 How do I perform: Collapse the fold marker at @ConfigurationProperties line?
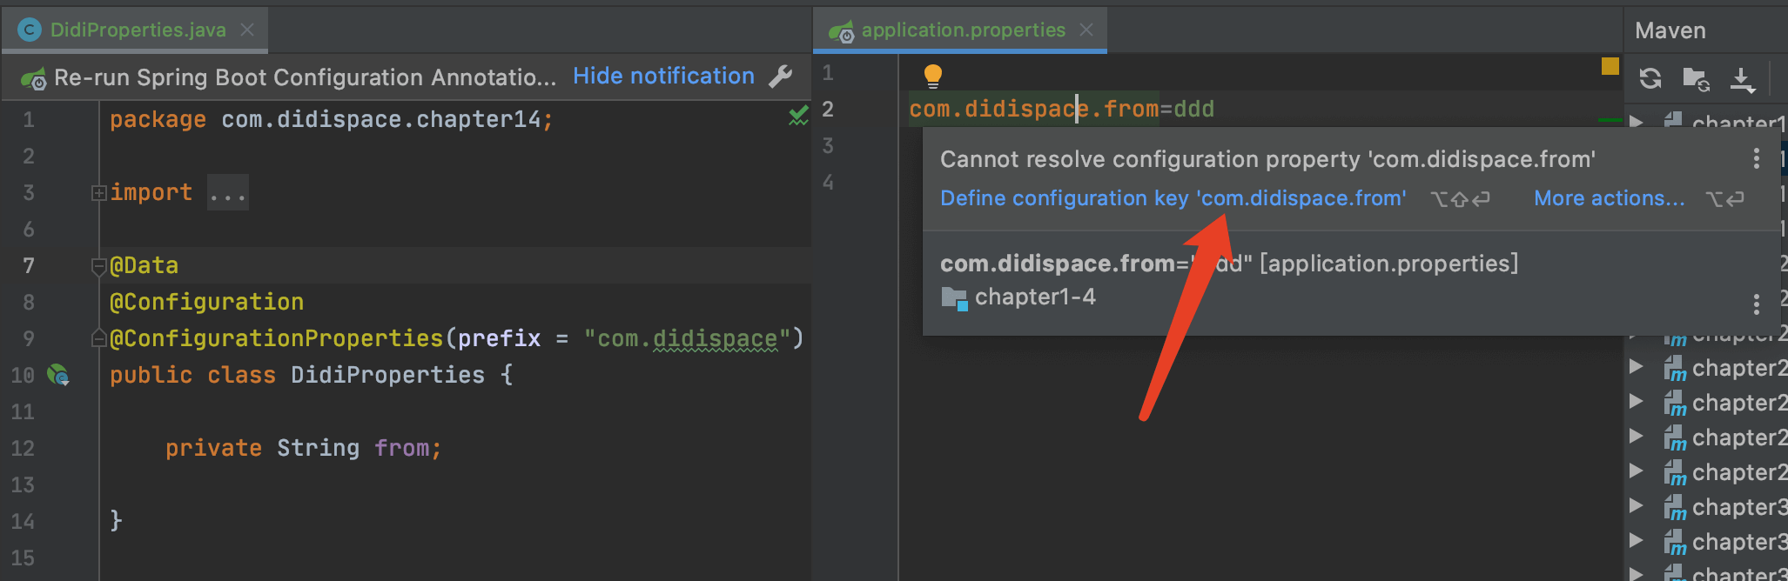[x=98, y=339]
